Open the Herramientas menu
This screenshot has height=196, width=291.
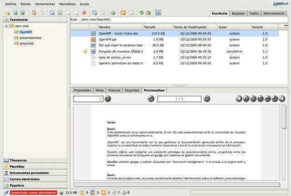tap(45, 4)
